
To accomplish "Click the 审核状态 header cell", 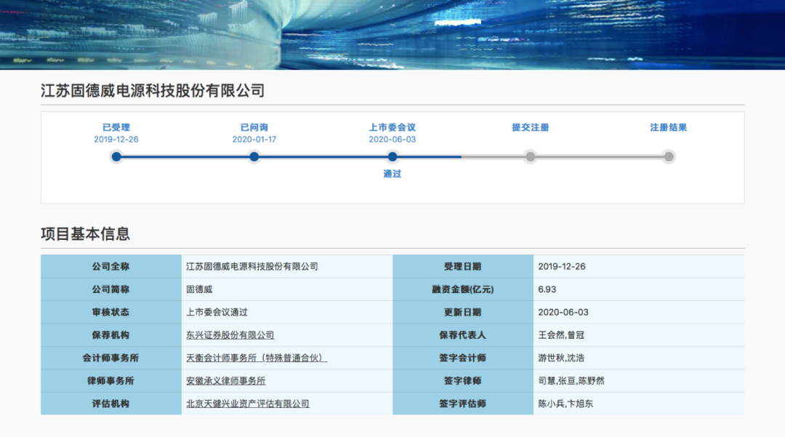I will point(111,313).
